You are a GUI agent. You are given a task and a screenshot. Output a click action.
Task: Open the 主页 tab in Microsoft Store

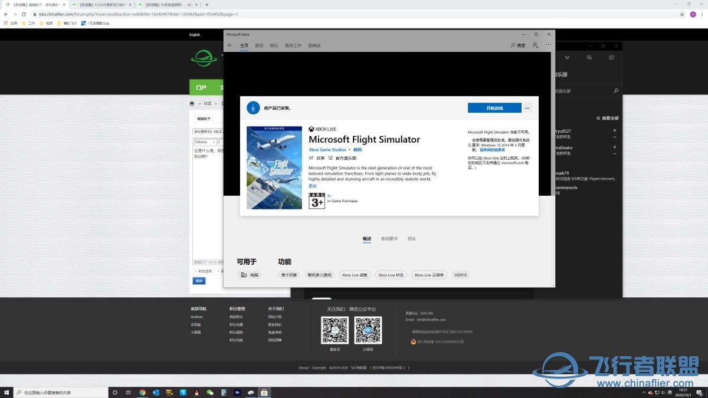(244, 45)
